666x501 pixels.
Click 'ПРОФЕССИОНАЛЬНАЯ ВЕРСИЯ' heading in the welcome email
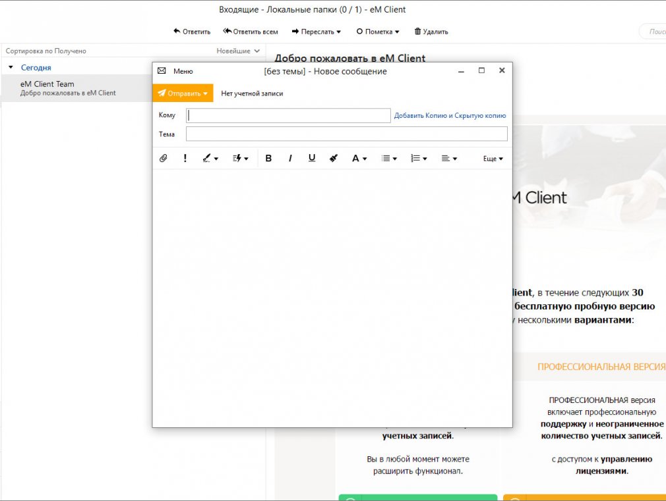(x=601, y=367)
